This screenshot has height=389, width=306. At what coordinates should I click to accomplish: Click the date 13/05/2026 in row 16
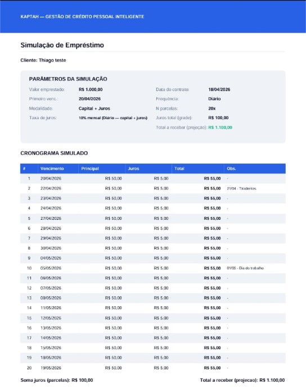coord(51,328)
